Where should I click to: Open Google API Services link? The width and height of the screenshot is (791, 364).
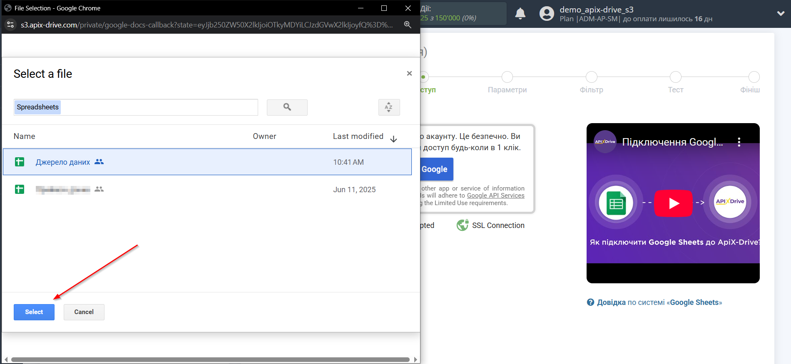click(x=496, y=196)
